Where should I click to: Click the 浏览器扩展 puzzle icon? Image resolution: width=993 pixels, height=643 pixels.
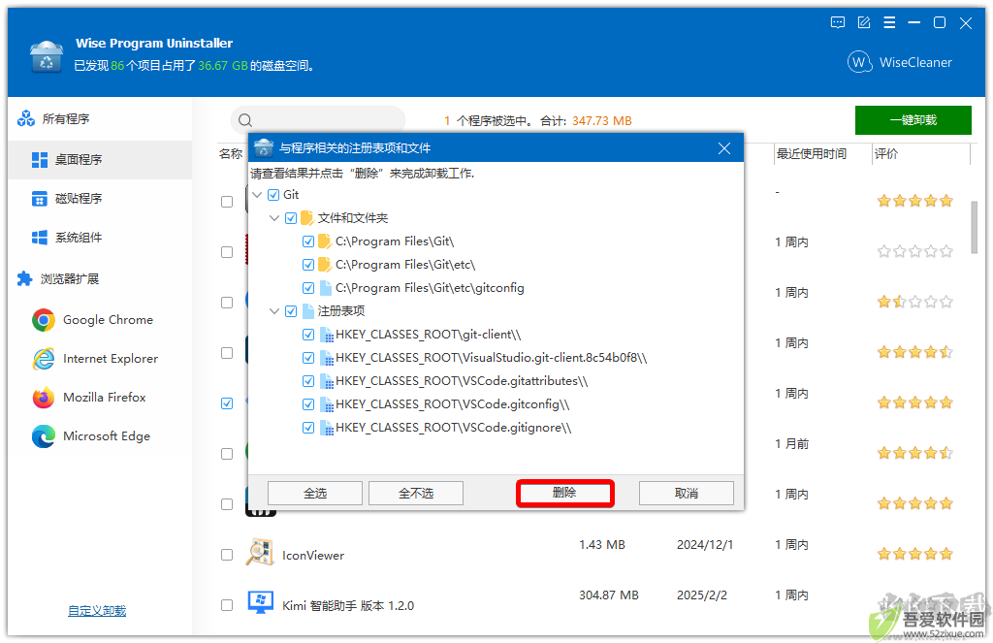click(24, 278)
